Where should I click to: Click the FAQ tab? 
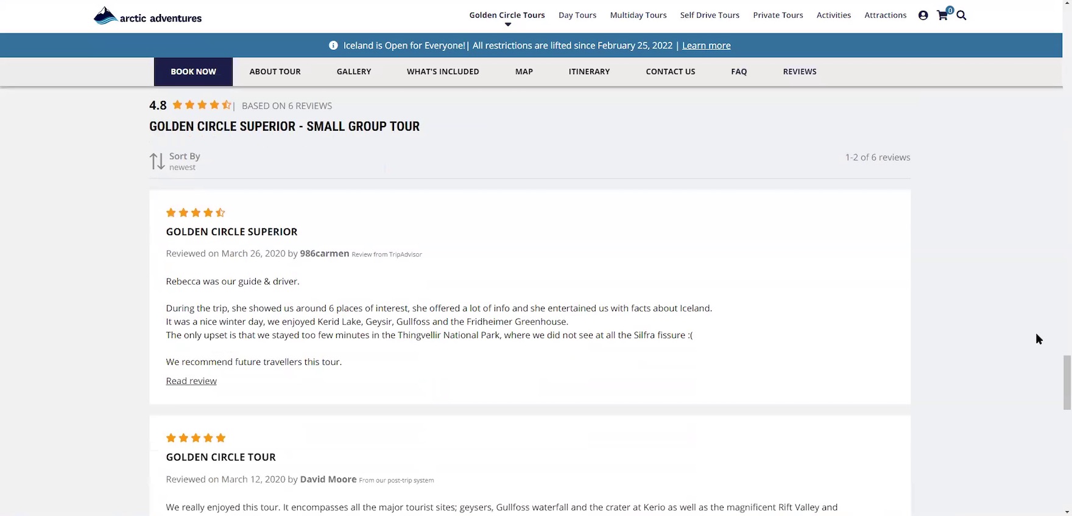(x=739, y=72)
